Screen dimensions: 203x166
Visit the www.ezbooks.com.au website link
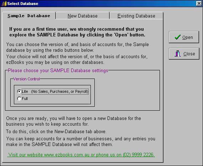(x=67, y=155)
